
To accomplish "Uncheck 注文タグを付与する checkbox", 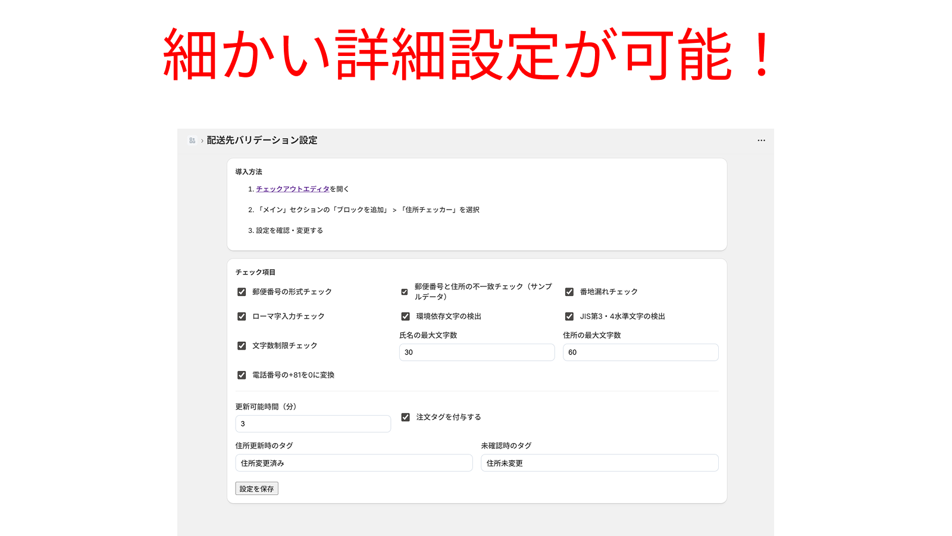I will pos(405,417).
